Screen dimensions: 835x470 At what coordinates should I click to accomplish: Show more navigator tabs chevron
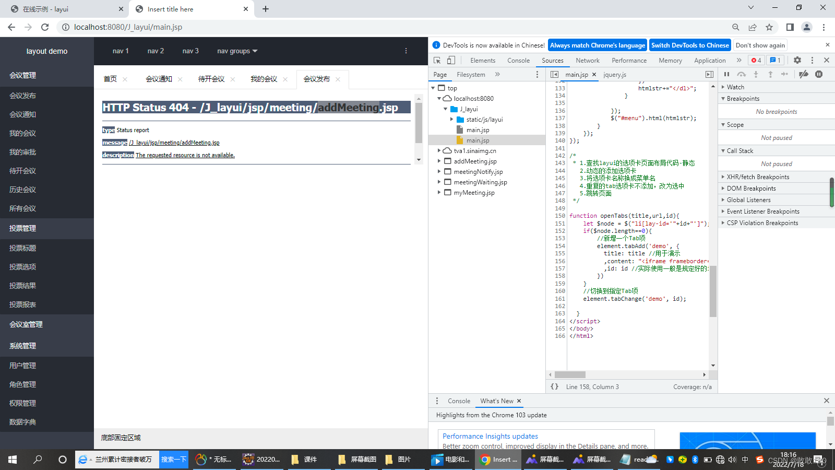point(497,75)
